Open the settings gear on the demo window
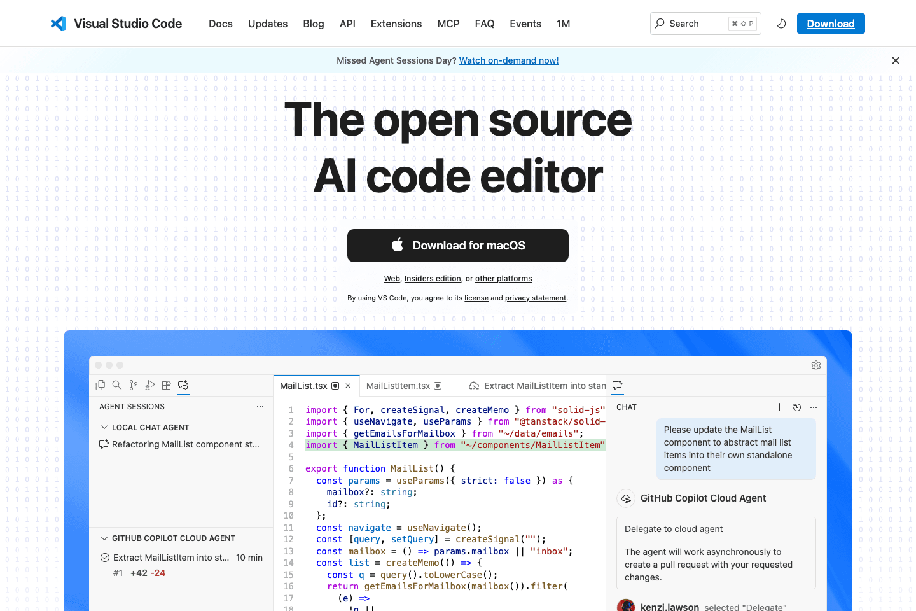This screenshot has width=916, height=611. pos(816,365)
